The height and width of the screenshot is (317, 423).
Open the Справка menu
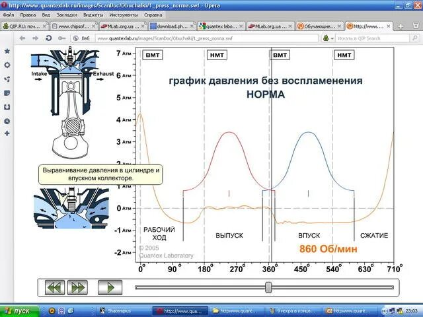pos(153,15)
